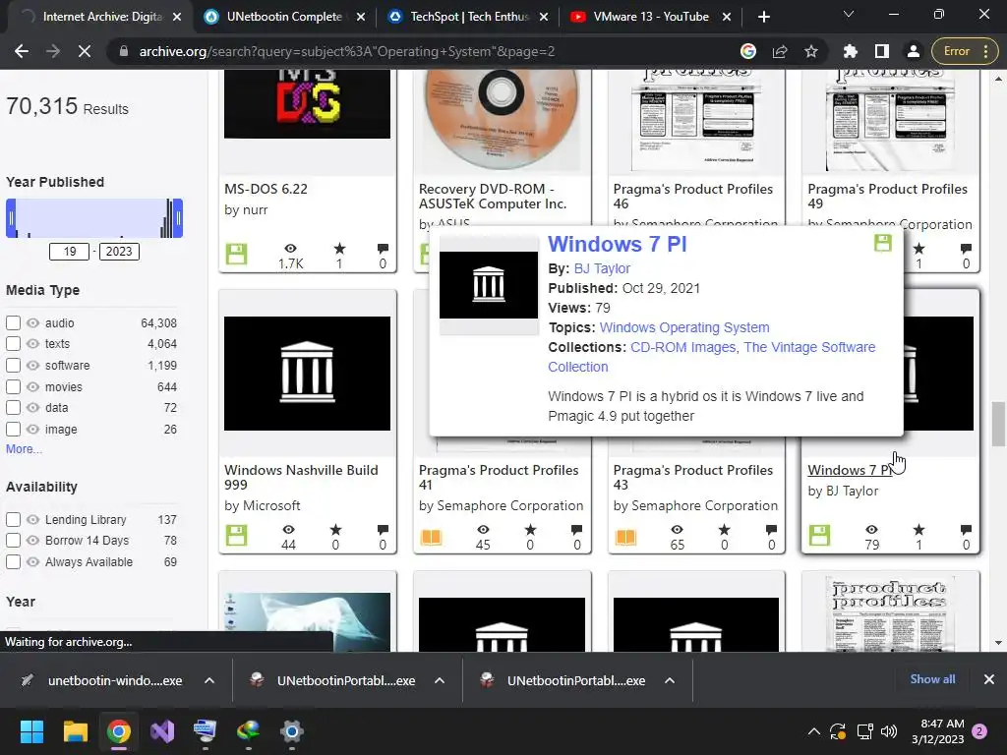Select the Internet Archive tab
1007x755 pixels.
coord(101,17)
